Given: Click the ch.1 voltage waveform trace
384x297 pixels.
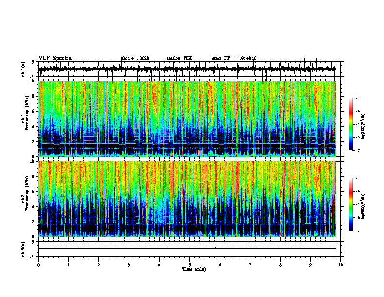Looking at the screenshot, I should pyautogui.click(x=187, y=69).
